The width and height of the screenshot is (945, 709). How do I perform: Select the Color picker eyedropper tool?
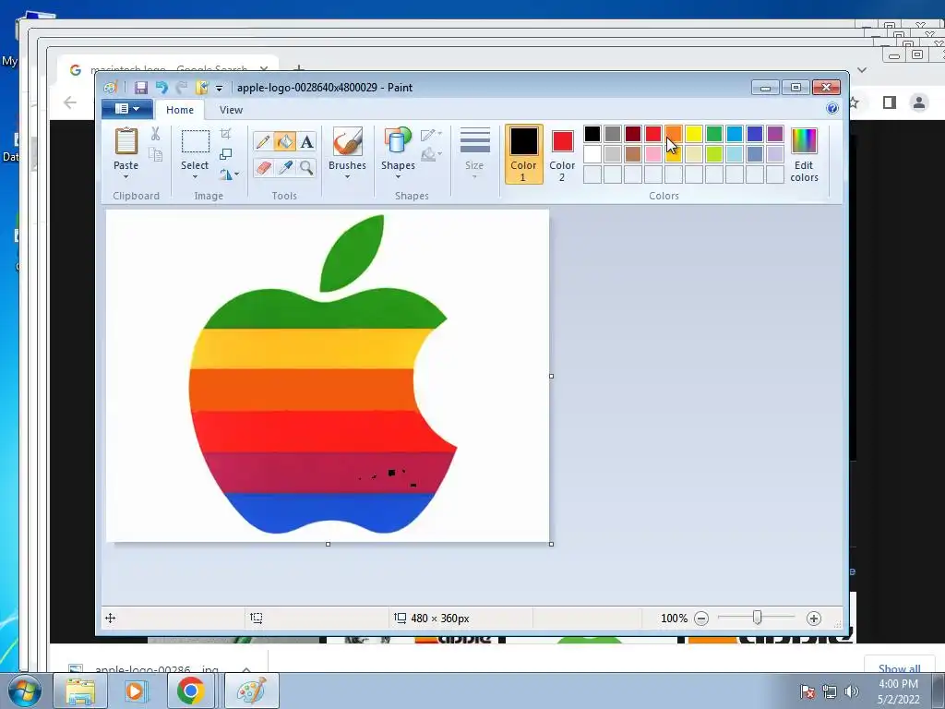(x=285, y=167)
